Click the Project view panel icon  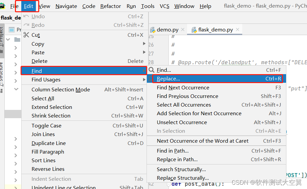pos(12,30)
